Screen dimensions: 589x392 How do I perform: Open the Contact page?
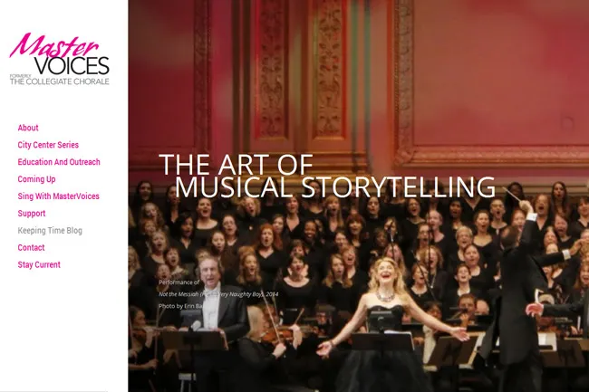(31, 247)
